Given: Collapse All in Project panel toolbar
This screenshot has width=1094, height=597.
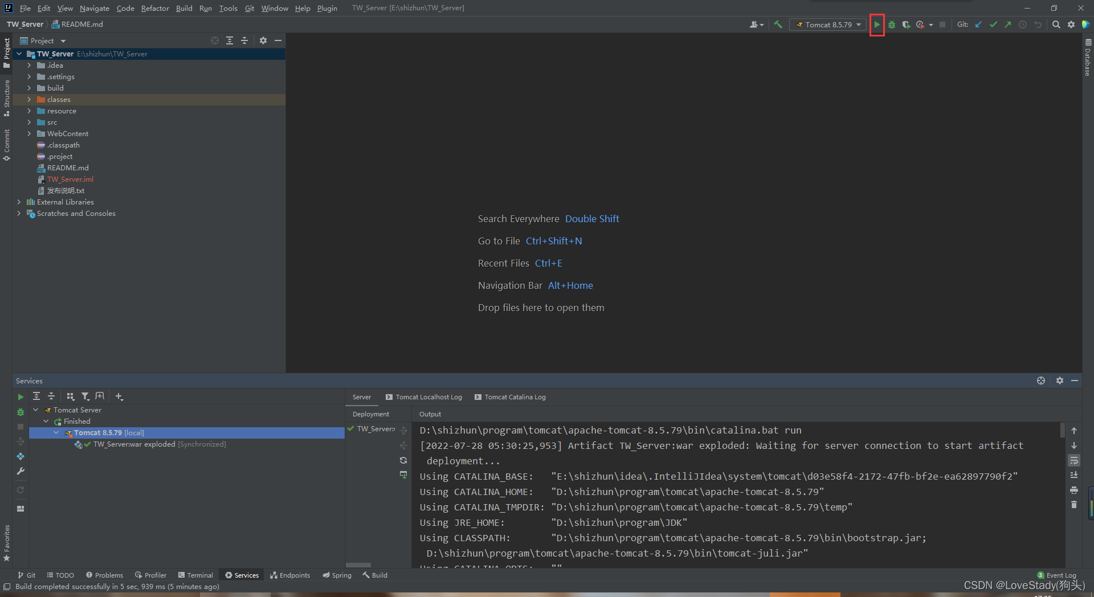Looking at the screenshot, I should 244,40.
